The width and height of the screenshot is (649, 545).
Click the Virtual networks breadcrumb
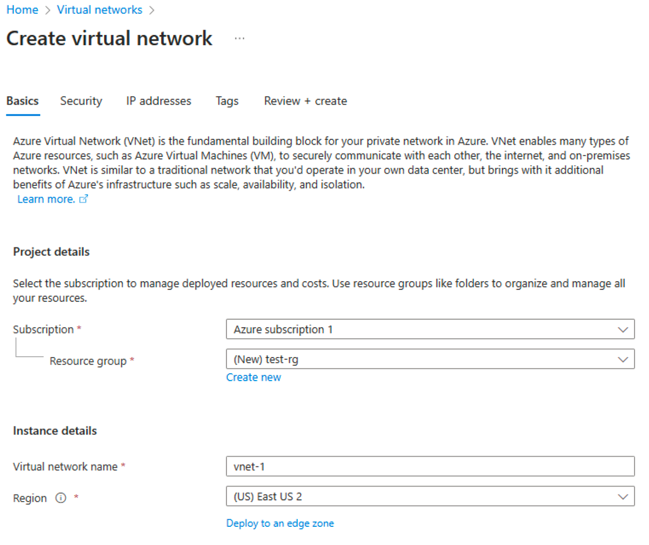point(99,10)
